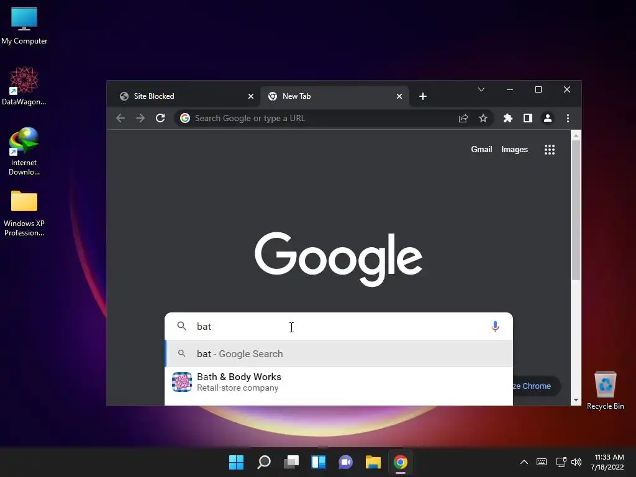Close the New Tab tab
Viewport: 636px width, 477px height.
(399, 96)
